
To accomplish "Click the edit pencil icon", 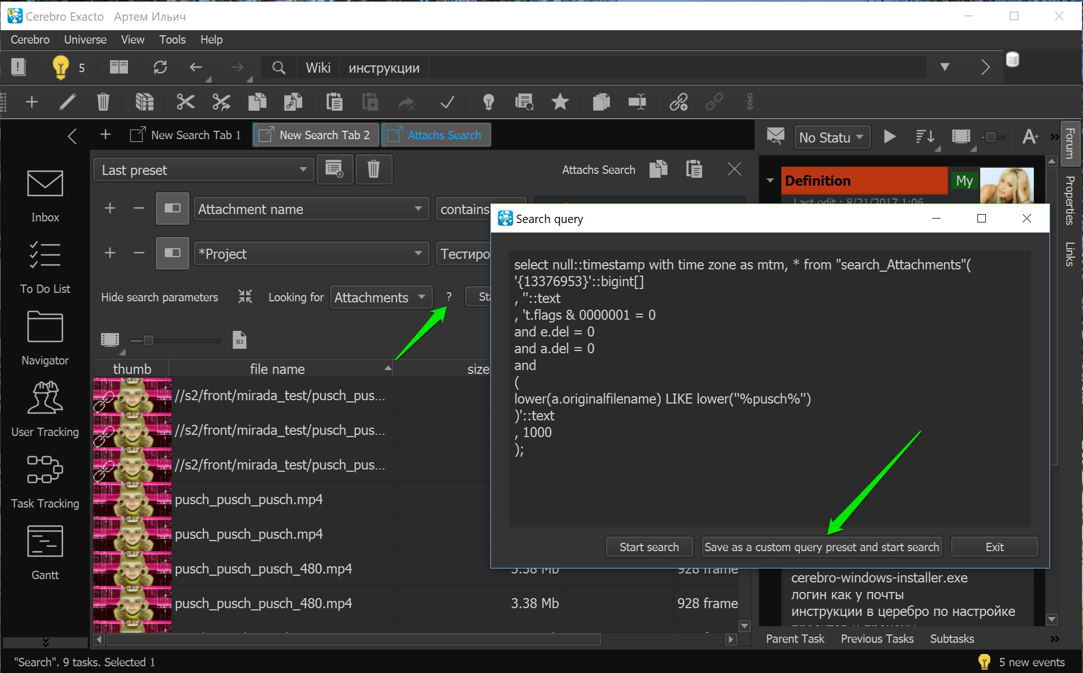I will tap(68, 102).
